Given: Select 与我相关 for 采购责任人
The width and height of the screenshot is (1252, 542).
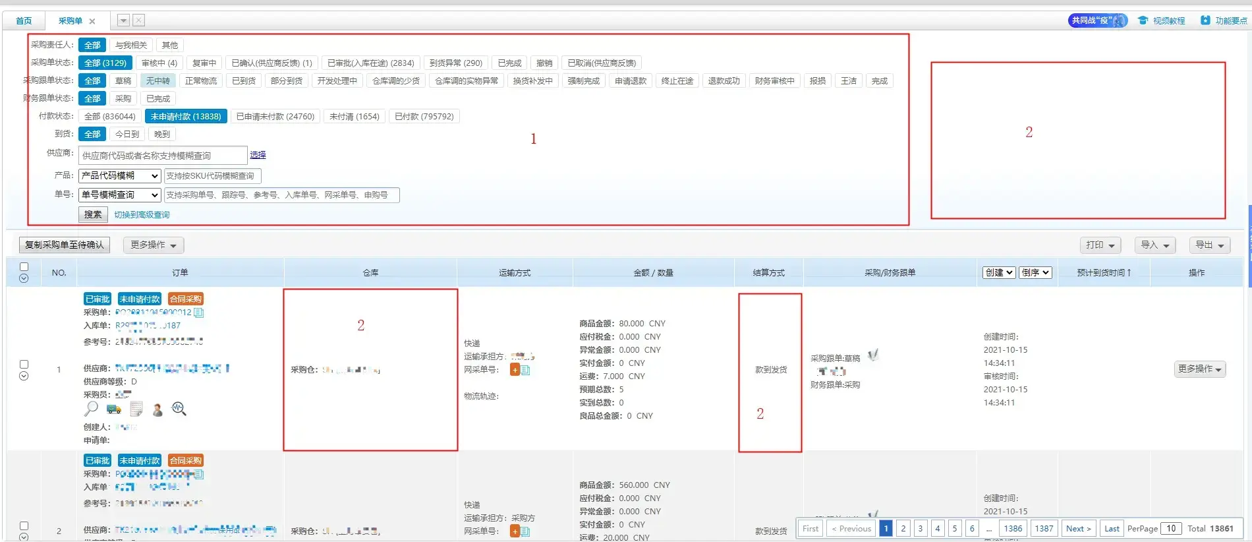Looking at the screenshot, I should 131,45.
